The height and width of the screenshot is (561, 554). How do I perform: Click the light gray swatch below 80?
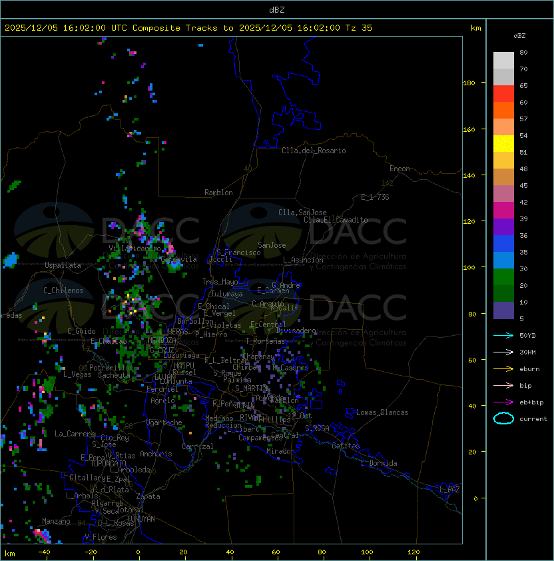[x=503, y=61]
